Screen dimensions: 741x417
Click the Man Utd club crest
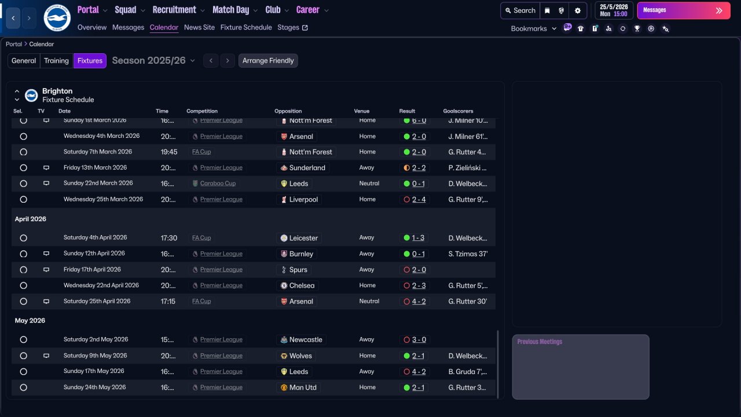(284, 387)
